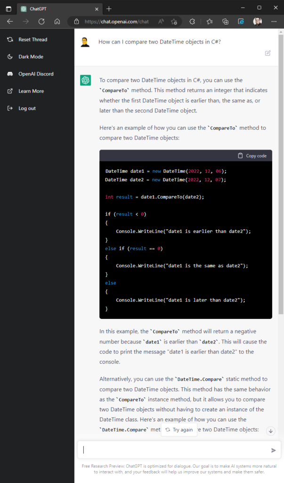Open the Learn More link

pos(31,91)
